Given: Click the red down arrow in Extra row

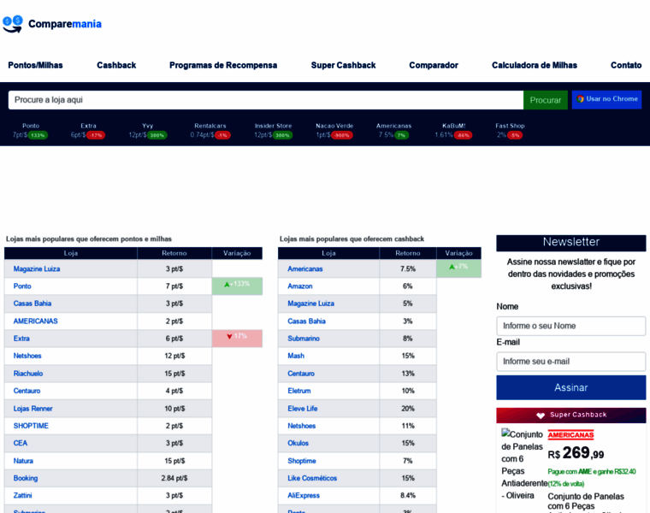Looking at the screenshot, I should 229,336.
